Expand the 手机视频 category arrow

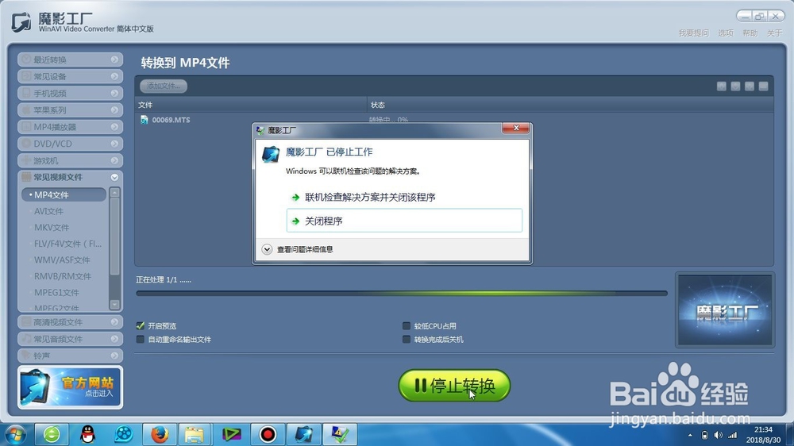coord(114,93)
